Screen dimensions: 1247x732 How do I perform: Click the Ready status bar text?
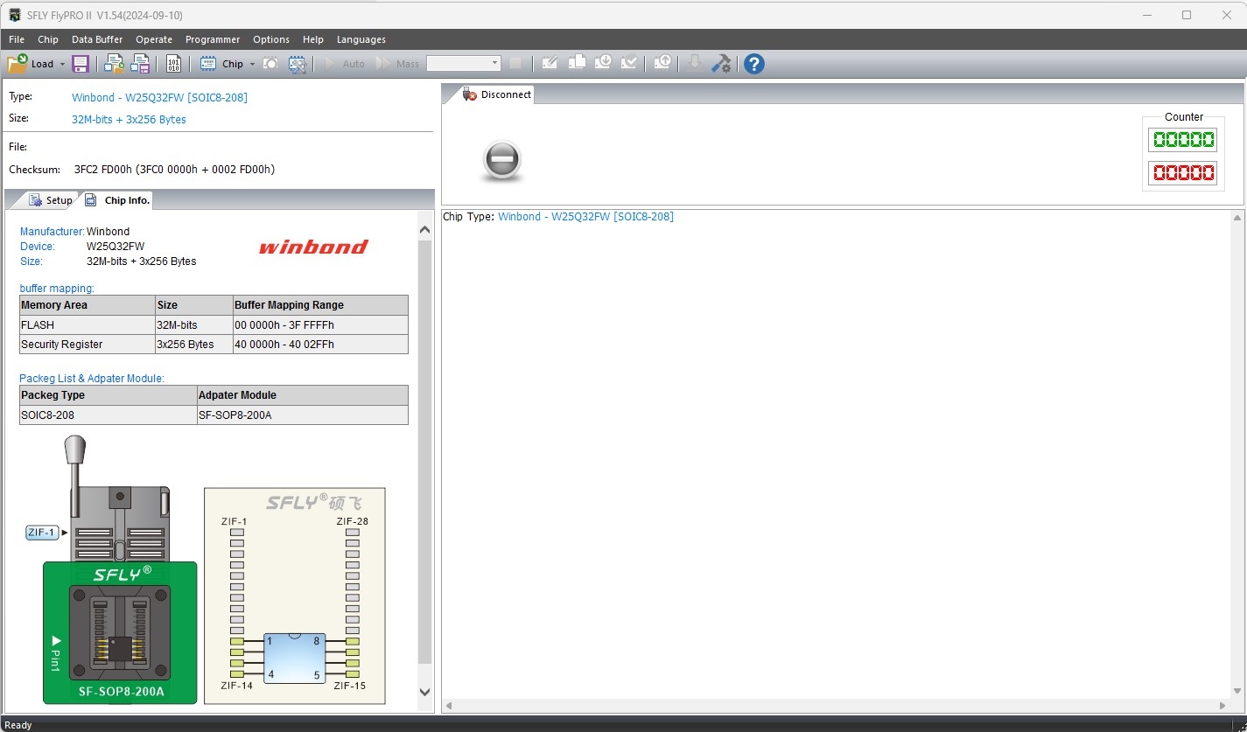coord(18,725)
